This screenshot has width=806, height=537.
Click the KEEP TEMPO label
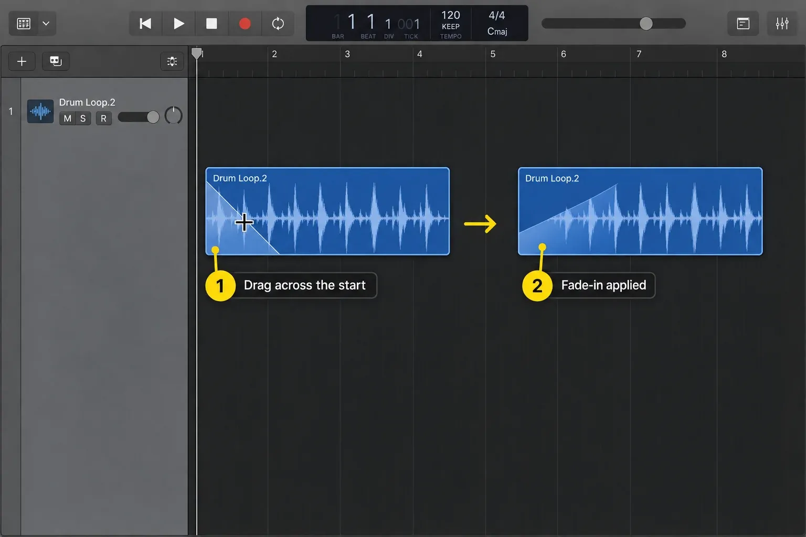(x=451, y=31)
